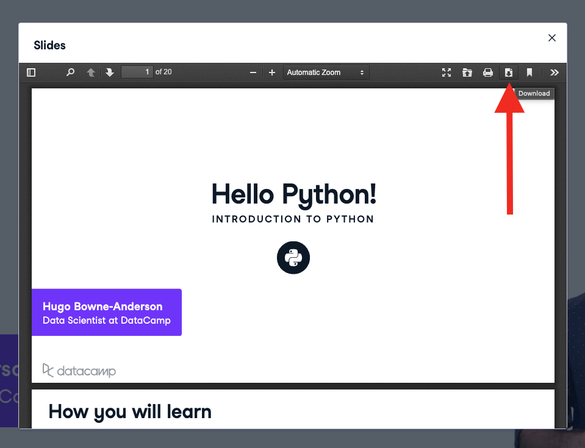Click the Python logo on the slide
Image resolution: width=585 pixels, height=448 pixels.
coord(293,257)
